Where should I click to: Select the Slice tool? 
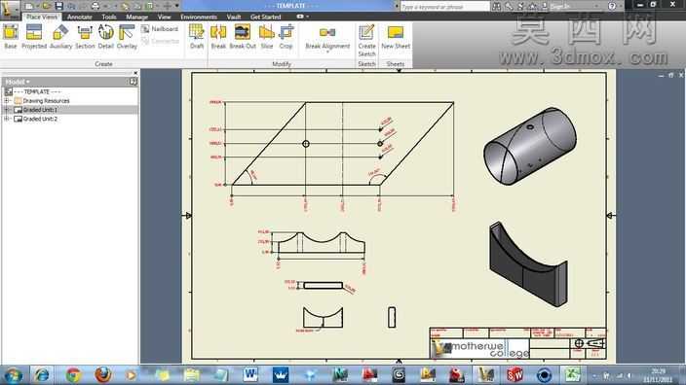tap(266, 37)
